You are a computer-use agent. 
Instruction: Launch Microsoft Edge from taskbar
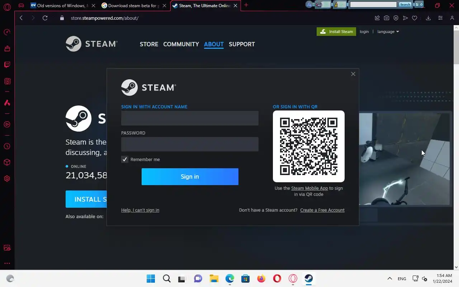230,278
